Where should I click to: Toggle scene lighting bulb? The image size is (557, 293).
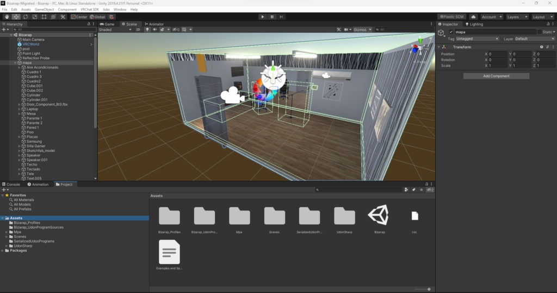coord(147,29)
